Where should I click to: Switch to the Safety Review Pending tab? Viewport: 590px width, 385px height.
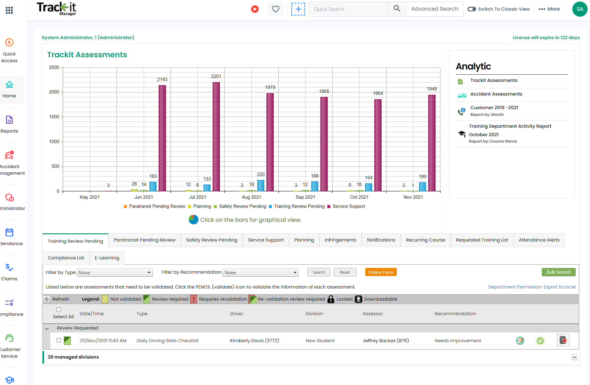click(211, 240)
